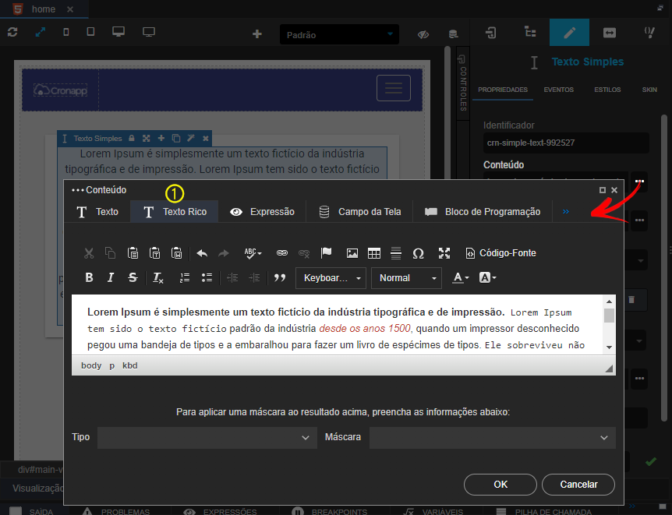Screen dimensions: 672x515
Task: Switch to the Bloco de Programação tab
Action: coord(483,212)
